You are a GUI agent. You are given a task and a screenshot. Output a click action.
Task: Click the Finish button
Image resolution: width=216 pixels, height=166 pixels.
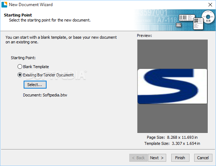click(180, 158)
